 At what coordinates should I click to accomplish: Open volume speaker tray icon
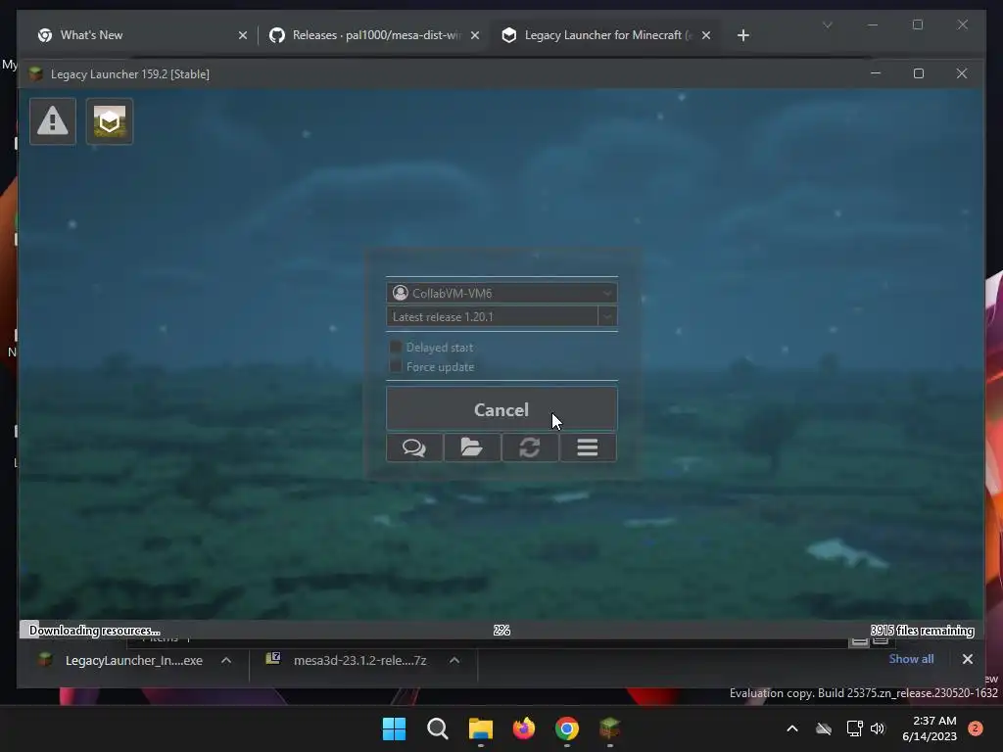click(878, 728)
